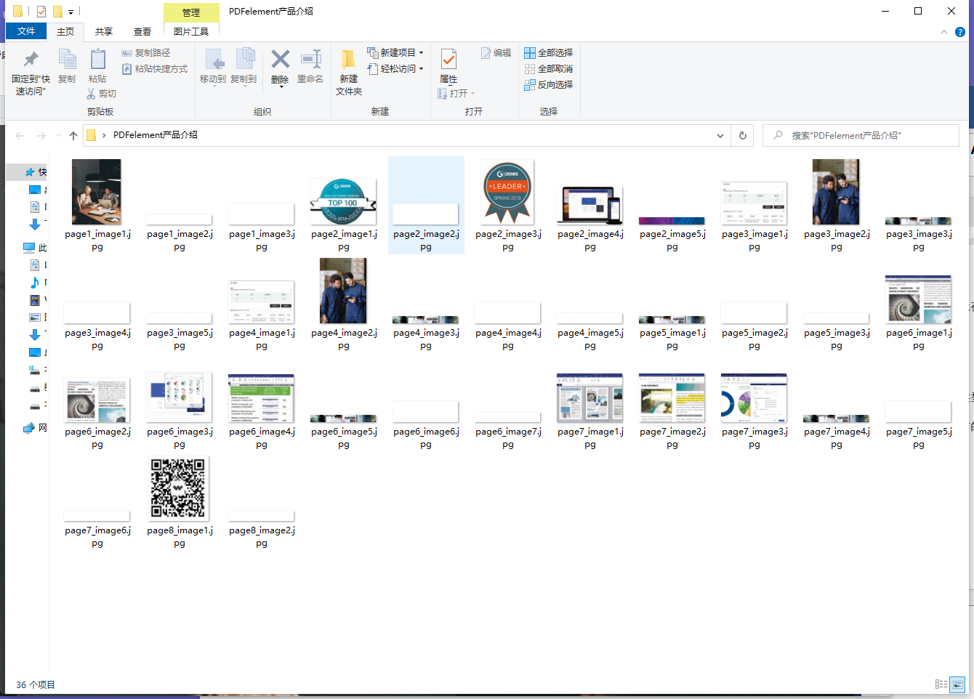Switch to details view in status bar

pyautogui.click(x=941, y=684)
